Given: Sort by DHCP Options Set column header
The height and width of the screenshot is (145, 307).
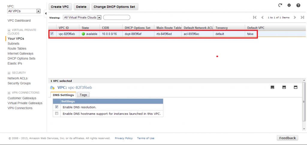Looking at the screenshot, I should (138, 28).
